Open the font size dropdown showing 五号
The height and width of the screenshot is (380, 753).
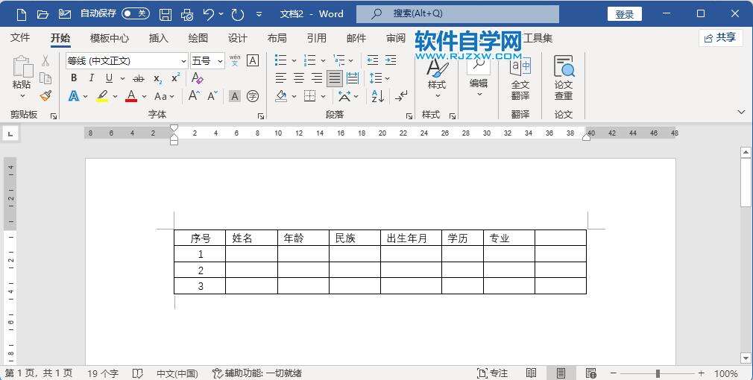coord(220,61)
